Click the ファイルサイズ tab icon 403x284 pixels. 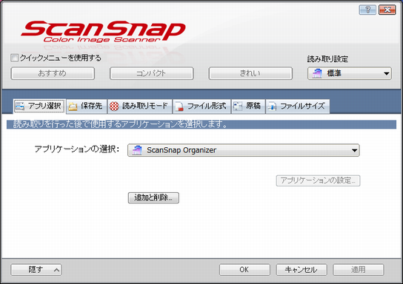(x=272, y=106)
